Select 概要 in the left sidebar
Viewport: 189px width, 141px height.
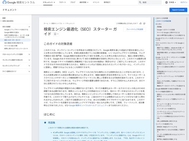pos(4,18)
